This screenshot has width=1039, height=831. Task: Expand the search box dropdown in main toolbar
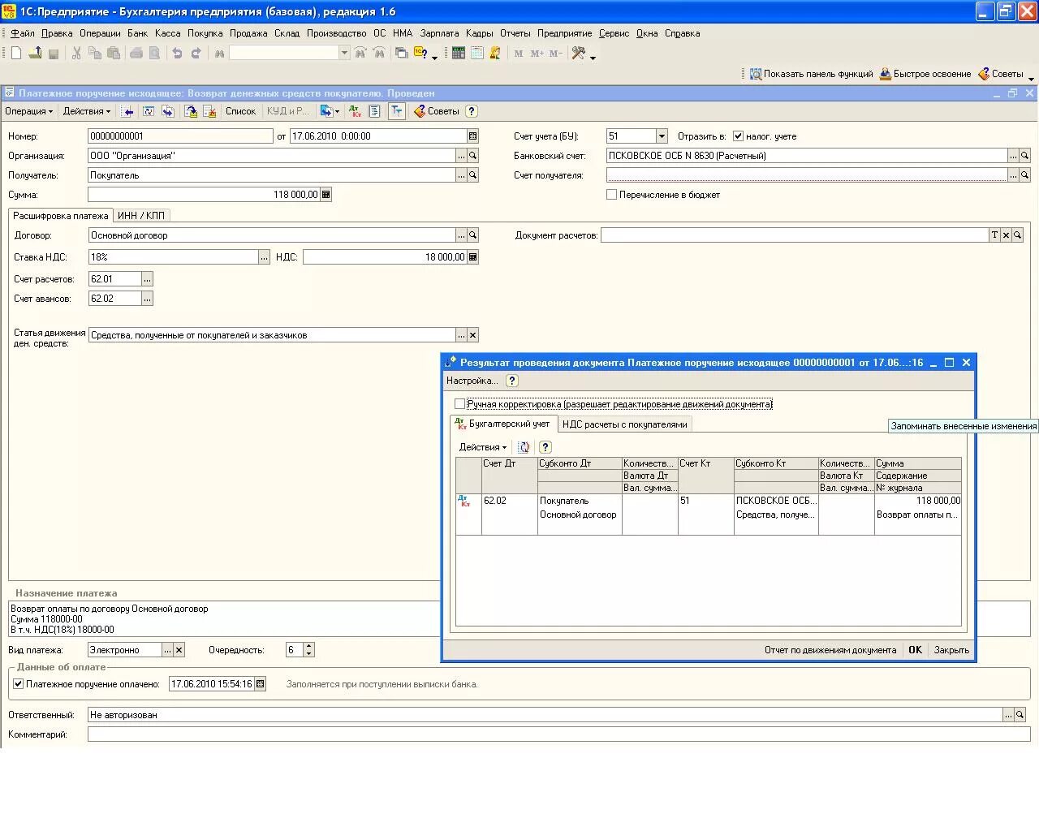pyautogui.click(x=344, y=53)
